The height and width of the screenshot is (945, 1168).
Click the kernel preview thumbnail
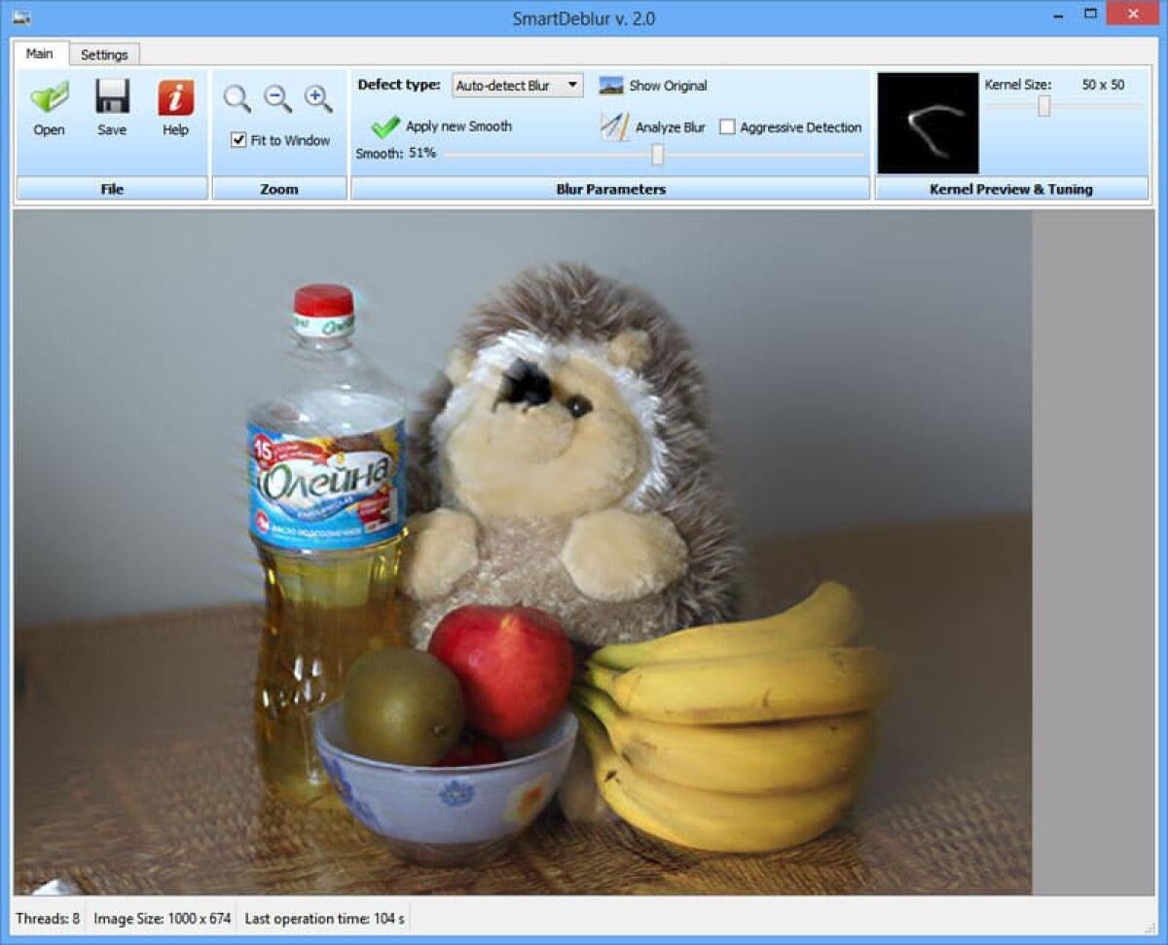pyautogui.click(x=928, y=123)
